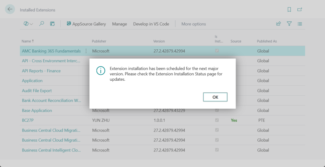Click Develop in VS Code

coord(151,24)
